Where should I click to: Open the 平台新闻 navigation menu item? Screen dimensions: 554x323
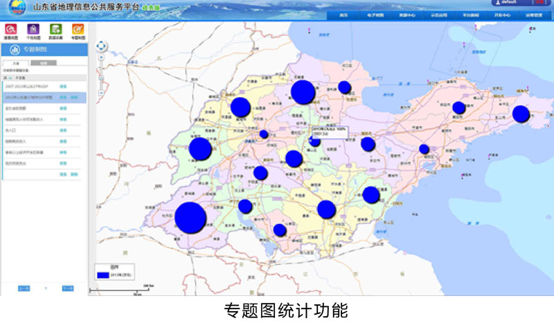tap(471, 15)
